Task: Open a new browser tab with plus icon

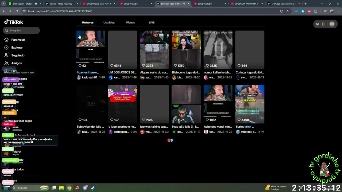Action: (x=305, y=4)
